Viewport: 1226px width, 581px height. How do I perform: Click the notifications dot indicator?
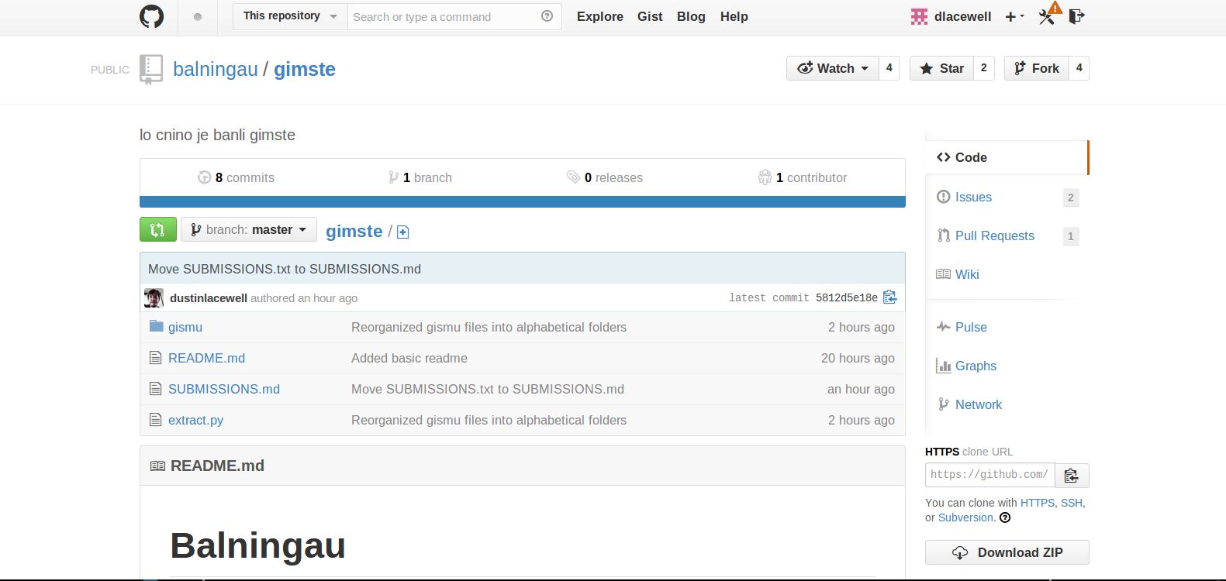(x=198, y=16)
